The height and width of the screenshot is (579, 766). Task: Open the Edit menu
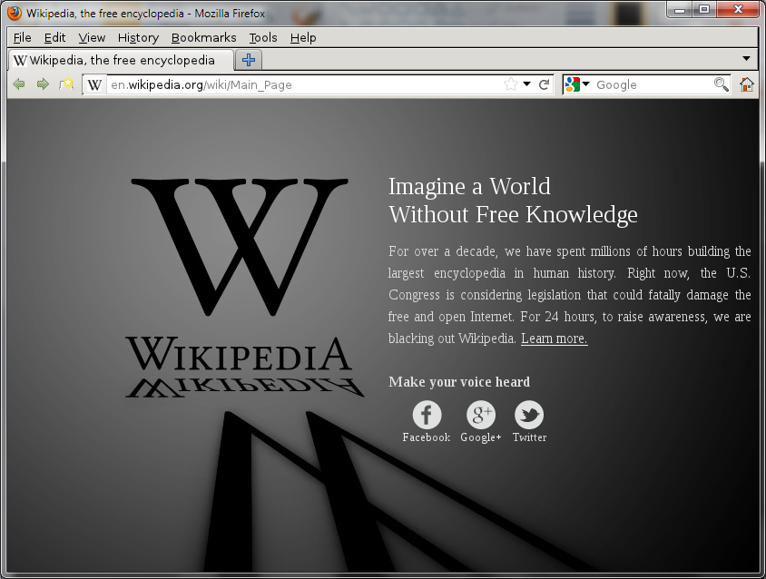coord(54,37)
